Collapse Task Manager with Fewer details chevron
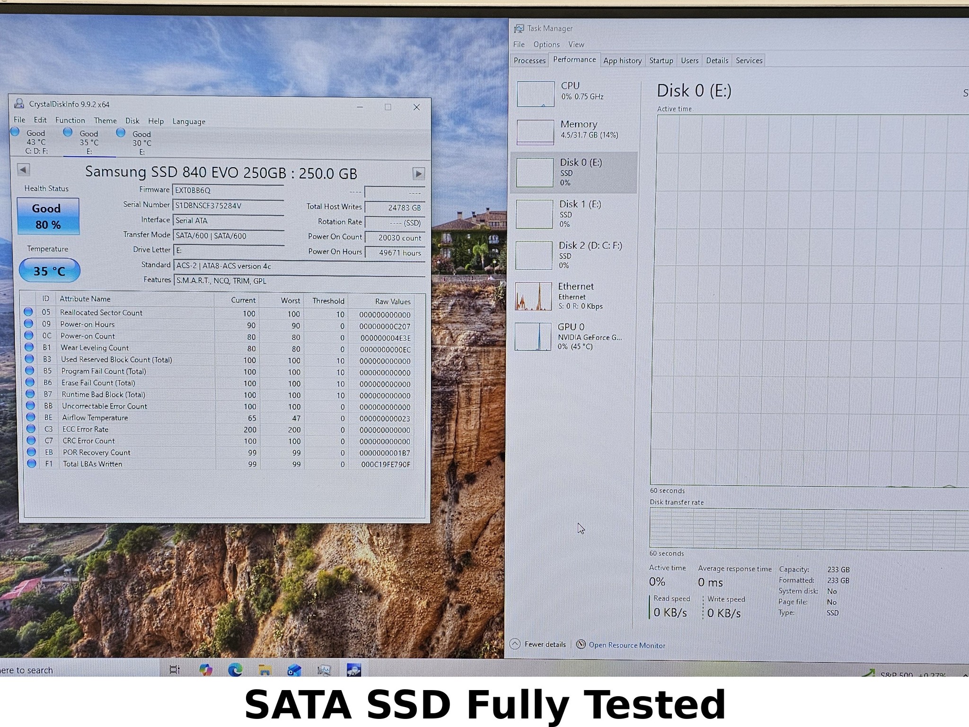969x727 pixels. 515,644
